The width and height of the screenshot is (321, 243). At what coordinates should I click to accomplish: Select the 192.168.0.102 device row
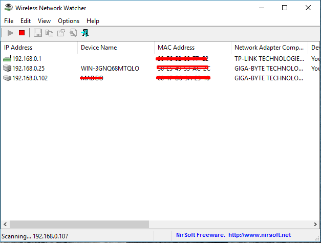(30, 78)
